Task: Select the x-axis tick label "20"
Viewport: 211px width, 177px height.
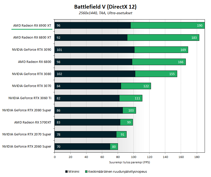Action: (70, 157)
